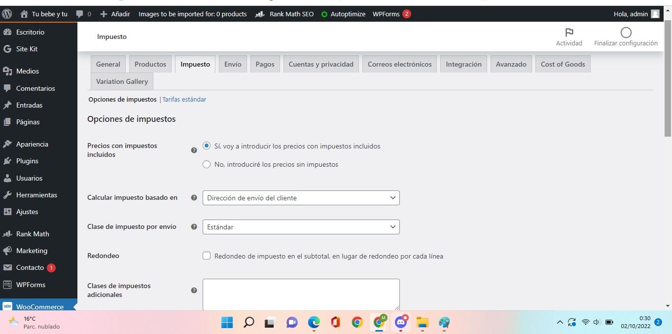
Task: Click Clases de impuestos adicionales textarea
Action: click(301, 295)
